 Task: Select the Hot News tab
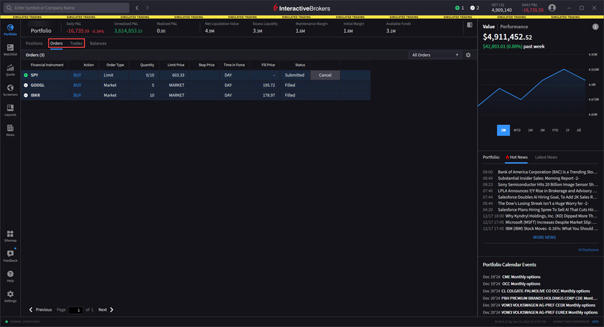(517, 157)
